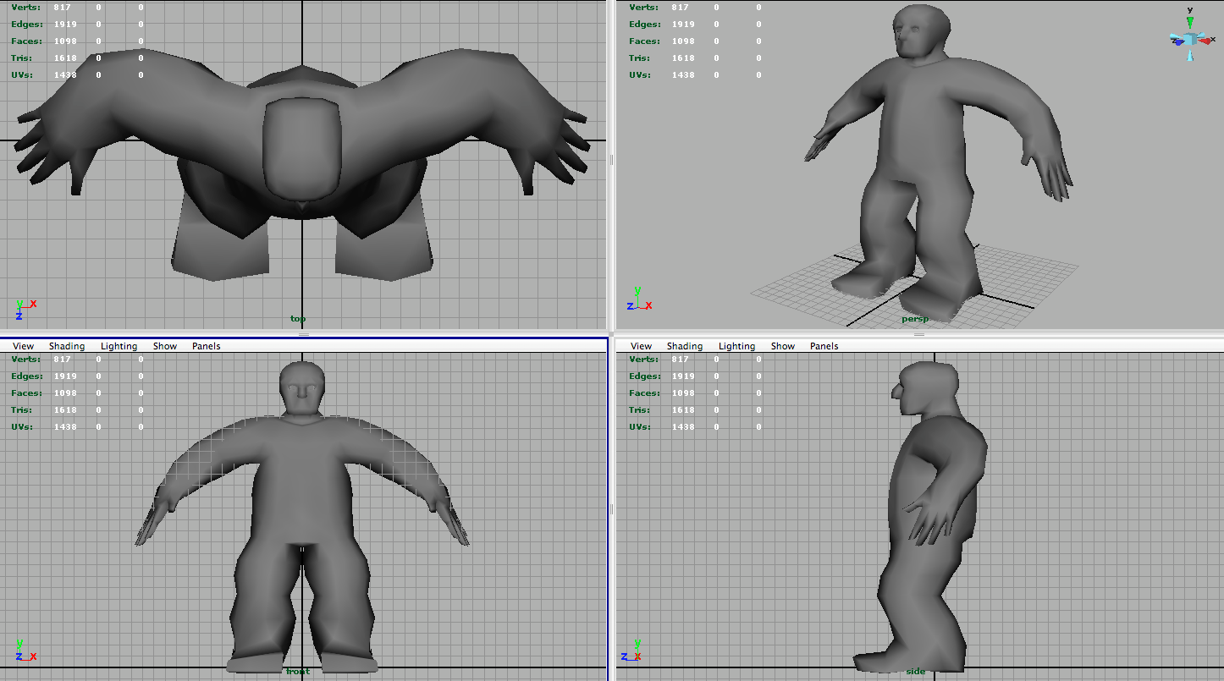
Task: Open the Shading menu in the front panel
Action: [67, 346]
